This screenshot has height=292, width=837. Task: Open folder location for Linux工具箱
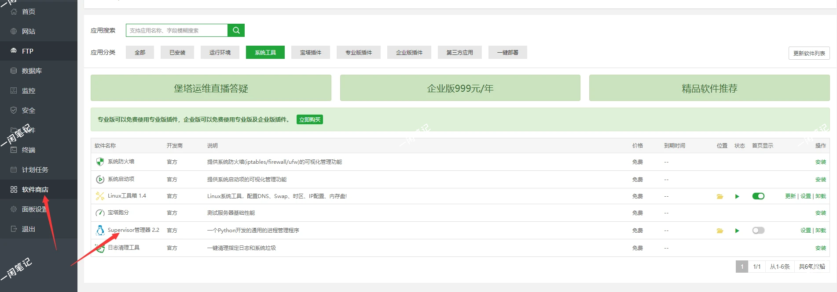tap(720, 196)
